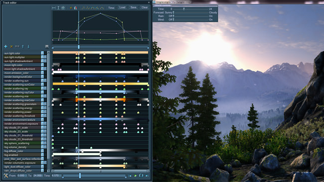Screen dimensions: 324x182
Task: Open the settings wrench icon at bottom left
Action: pos(6,176)
